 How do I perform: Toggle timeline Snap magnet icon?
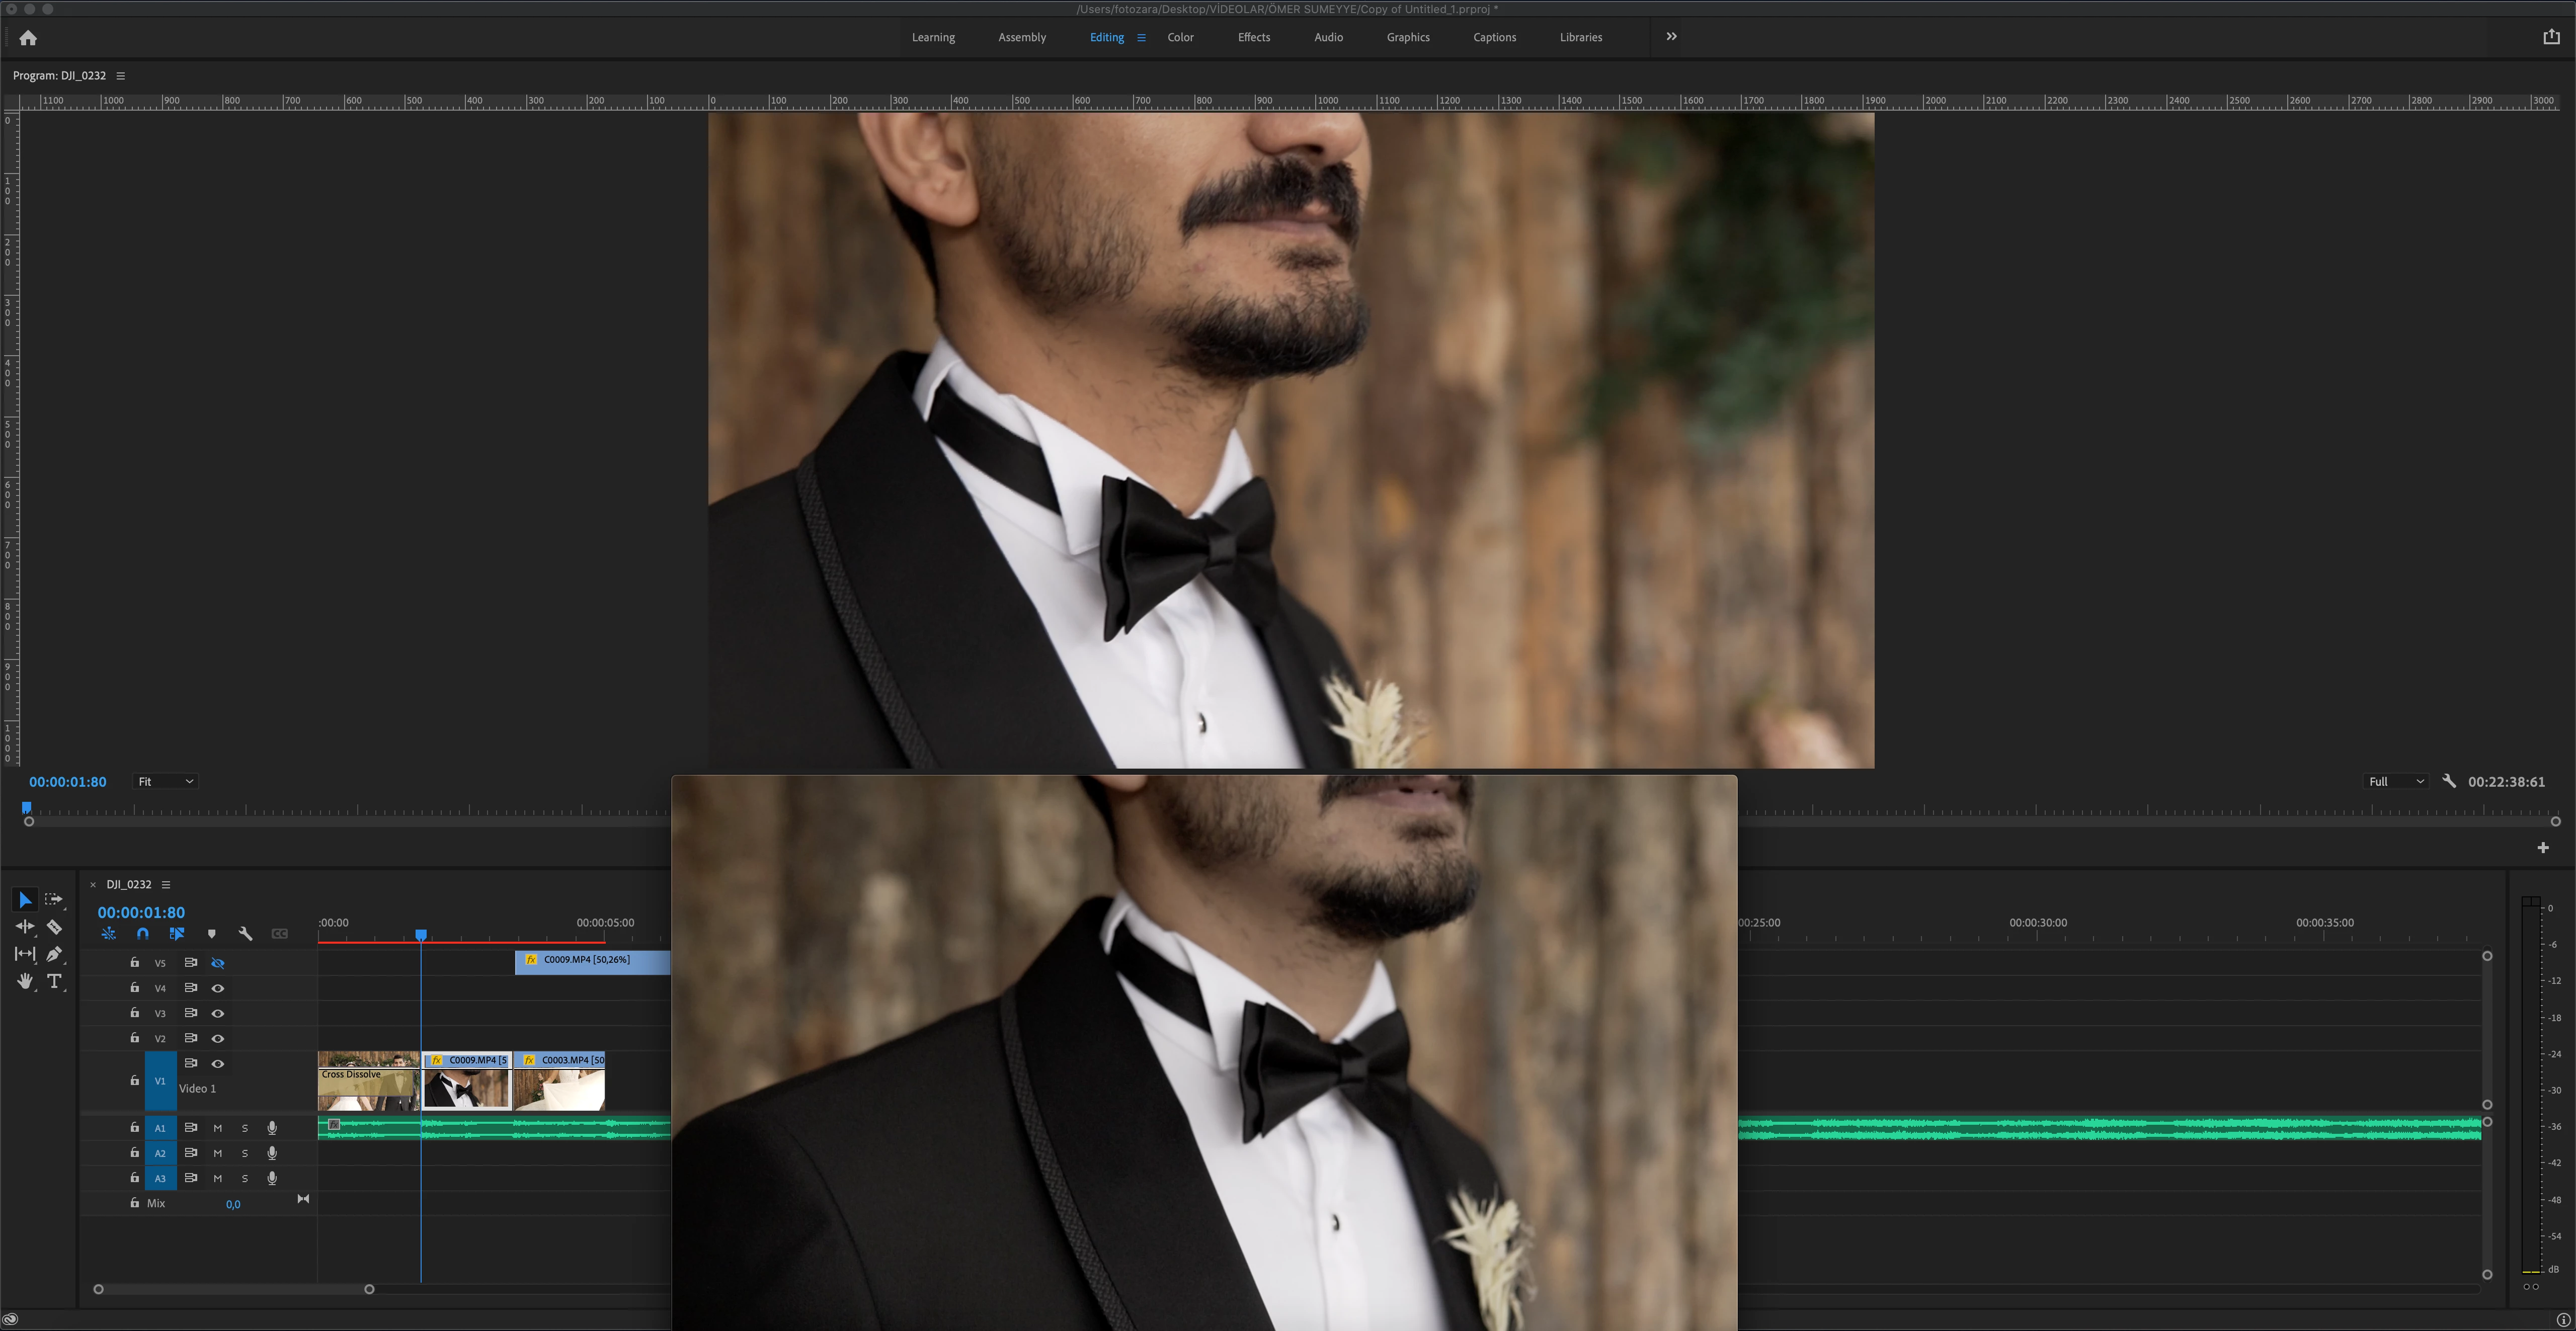(143, 933)
